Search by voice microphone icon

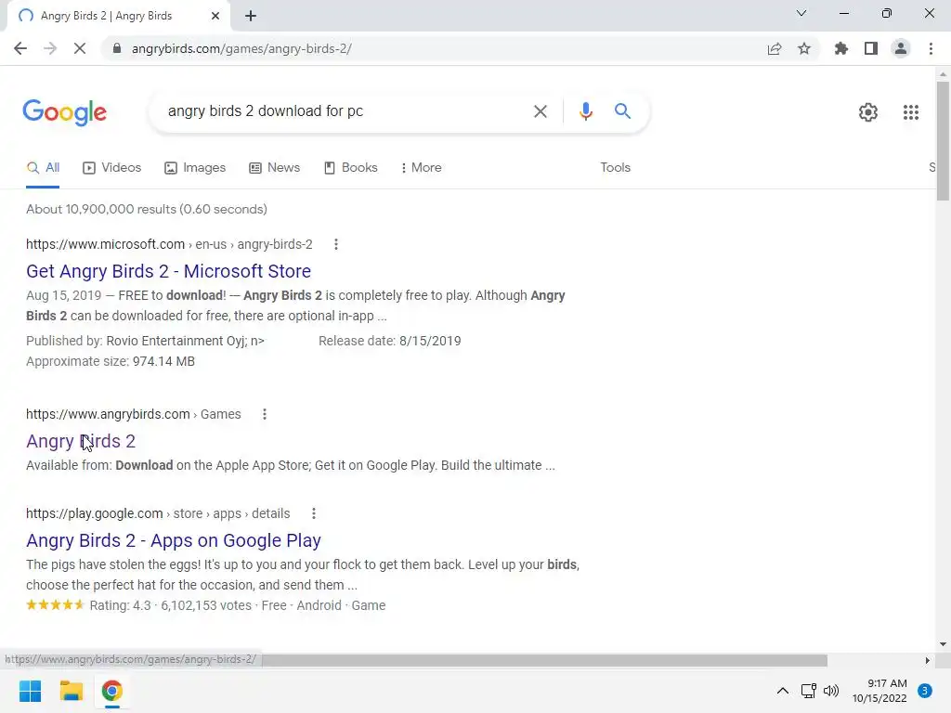click(x=585, y=111)
